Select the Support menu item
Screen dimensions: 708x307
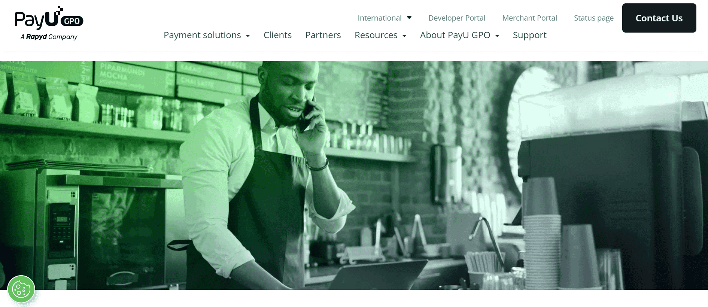click(529, 36)
